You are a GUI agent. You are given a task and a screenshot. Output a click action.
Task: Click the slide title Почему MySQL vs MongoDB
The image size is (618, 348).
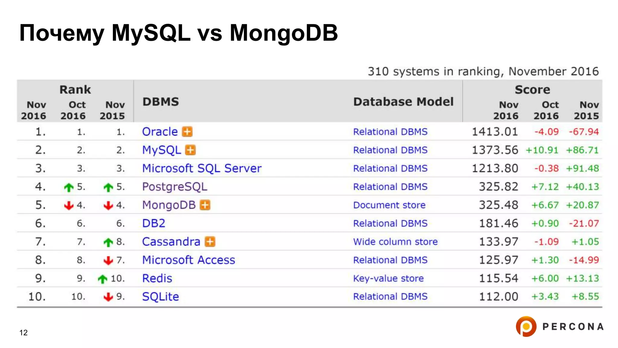pyautogui.click(x=178, y=33)
